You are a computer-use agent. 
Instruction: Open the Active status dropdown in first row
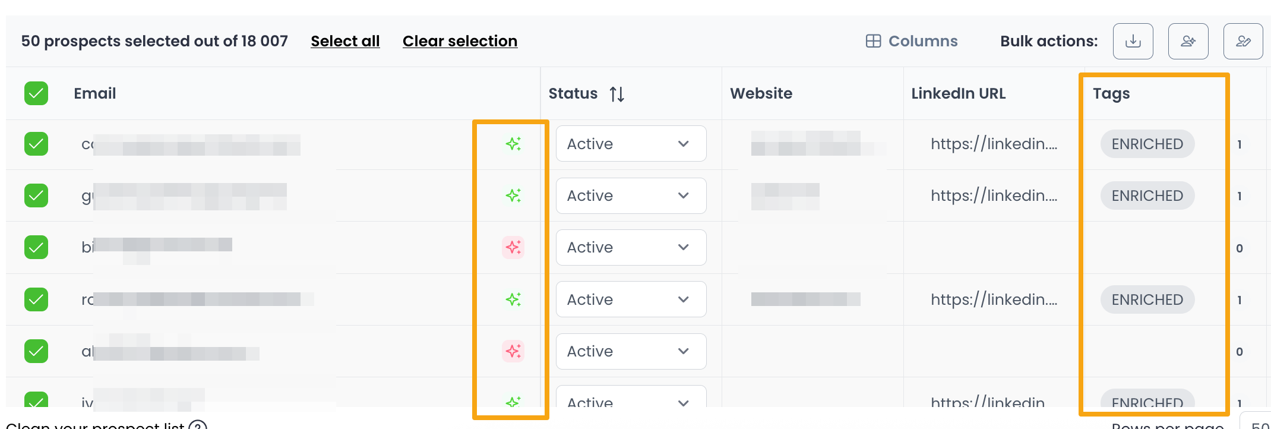tap(631, 144)
